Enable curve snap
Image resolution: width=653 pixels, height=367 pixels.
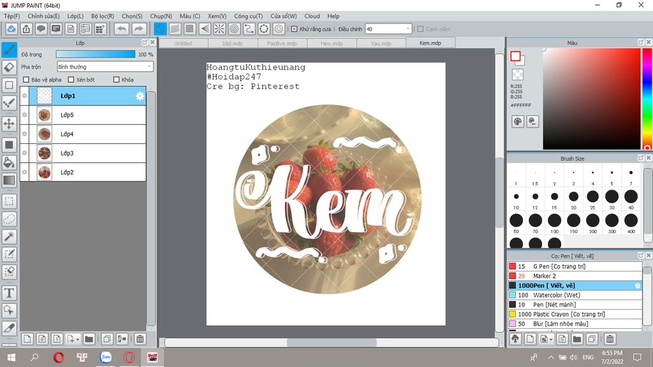point(249,29)
